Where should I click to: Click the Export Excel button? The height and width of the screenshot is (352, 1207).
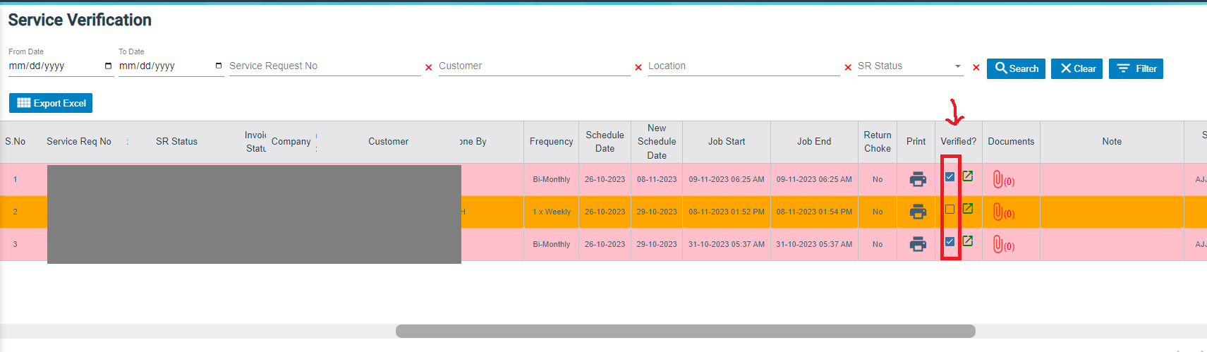point(51,103)
